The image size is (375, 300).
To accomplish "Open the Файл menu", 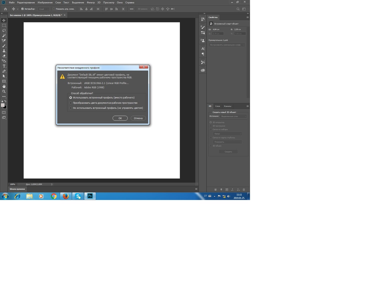I will [x=11, y=2].
